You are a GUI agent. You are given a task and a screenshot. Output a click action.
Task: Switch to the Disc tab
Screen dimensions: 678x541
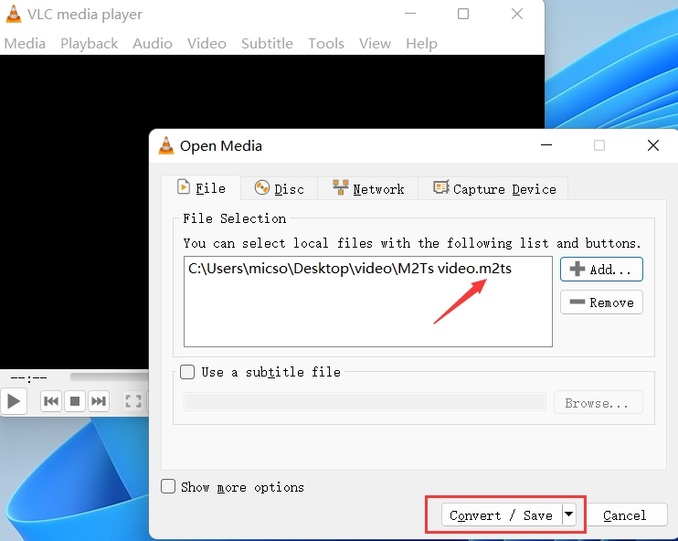click(x=280, y=189)
